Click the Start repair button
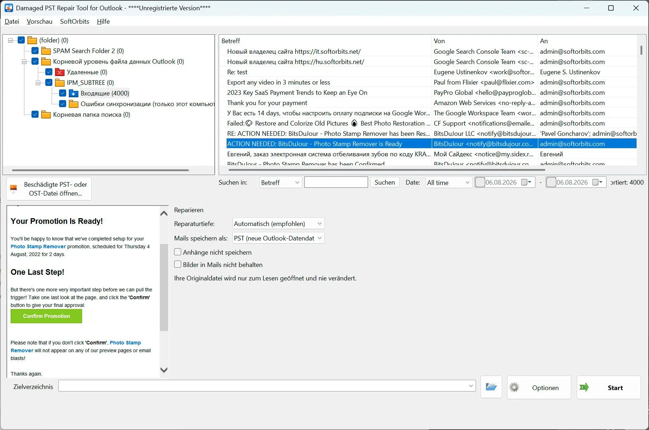Viewport: 649px width, 430px height. (609, 388)
